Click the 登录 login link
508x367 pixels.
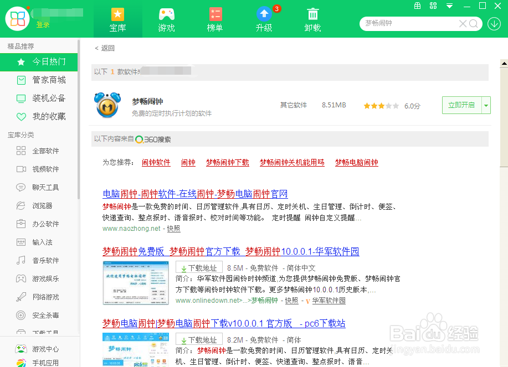point(43,24)
